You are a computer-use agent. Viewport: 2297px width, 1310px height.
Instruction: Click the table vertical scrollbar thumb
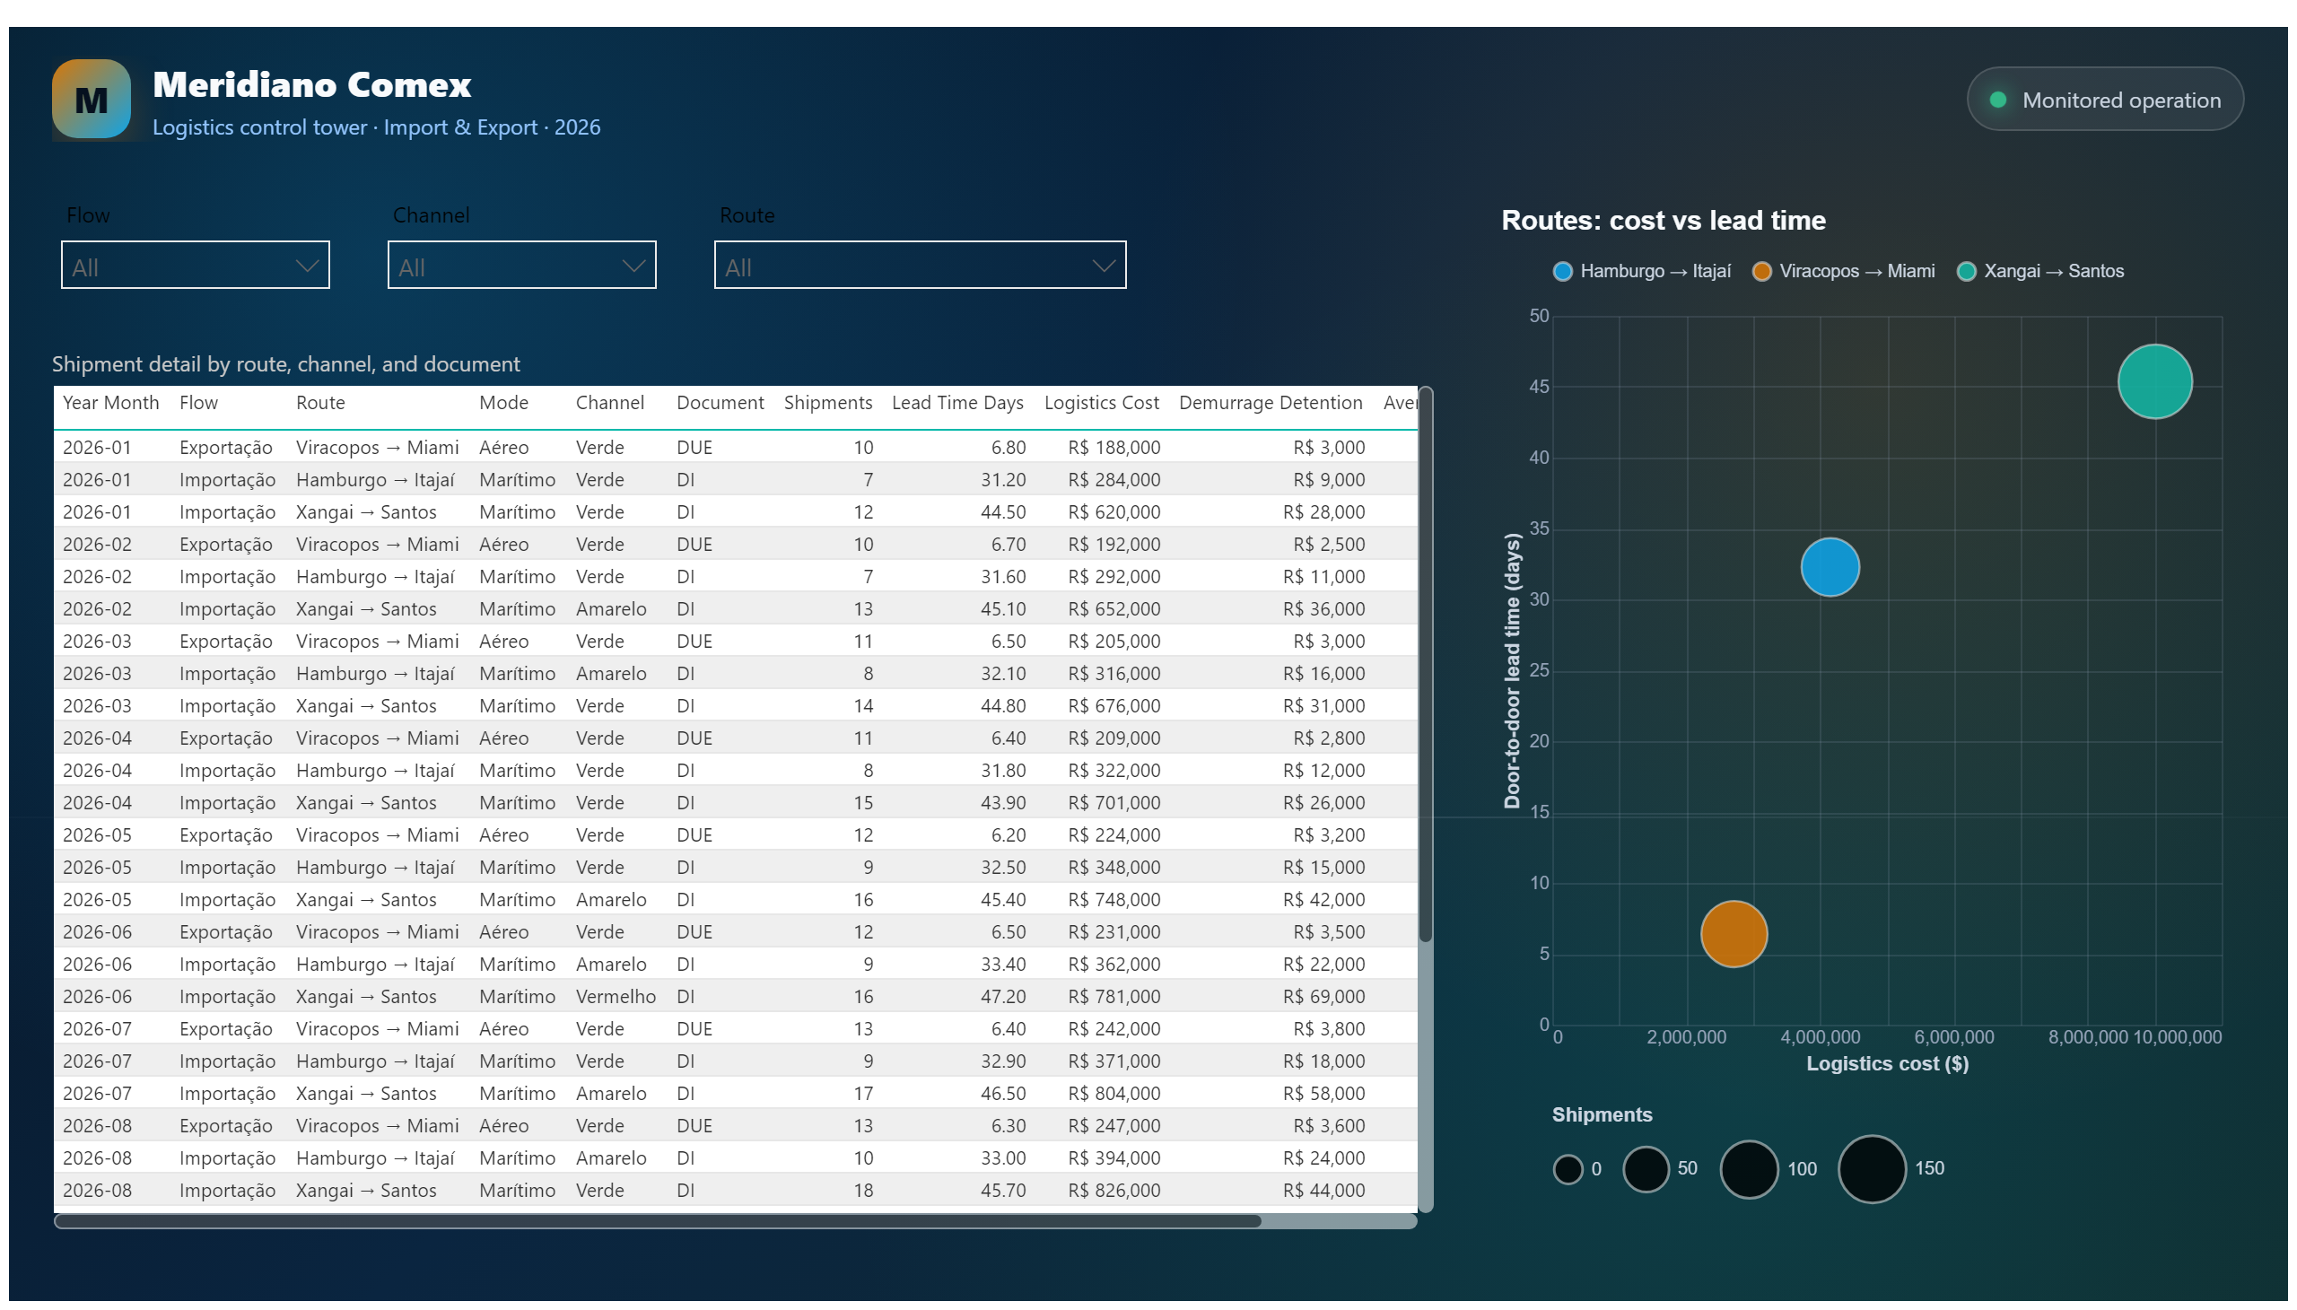pyautogui.click(x=1424, y=666)
